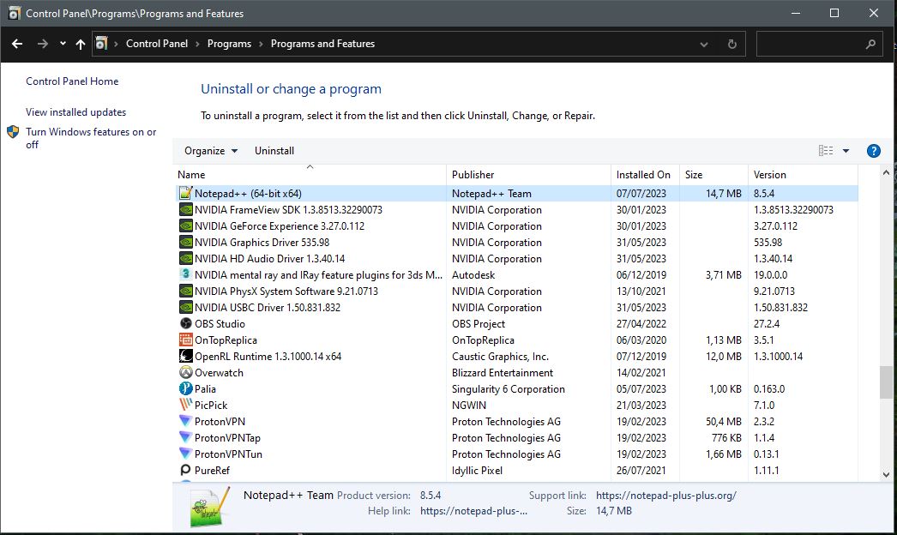
Task: Click the NVIDIA GeForce Experience icon
Action: [x=186, y=226]
